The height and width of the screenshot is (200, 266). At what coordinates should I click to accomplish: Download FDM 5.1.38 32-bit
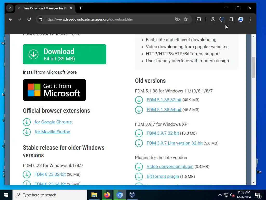(164, 100)
